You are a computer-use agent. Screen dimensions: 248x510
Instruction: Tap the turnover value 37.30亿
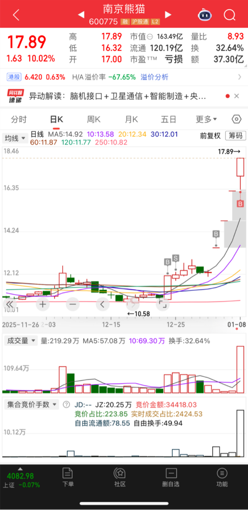click(229, 59)
